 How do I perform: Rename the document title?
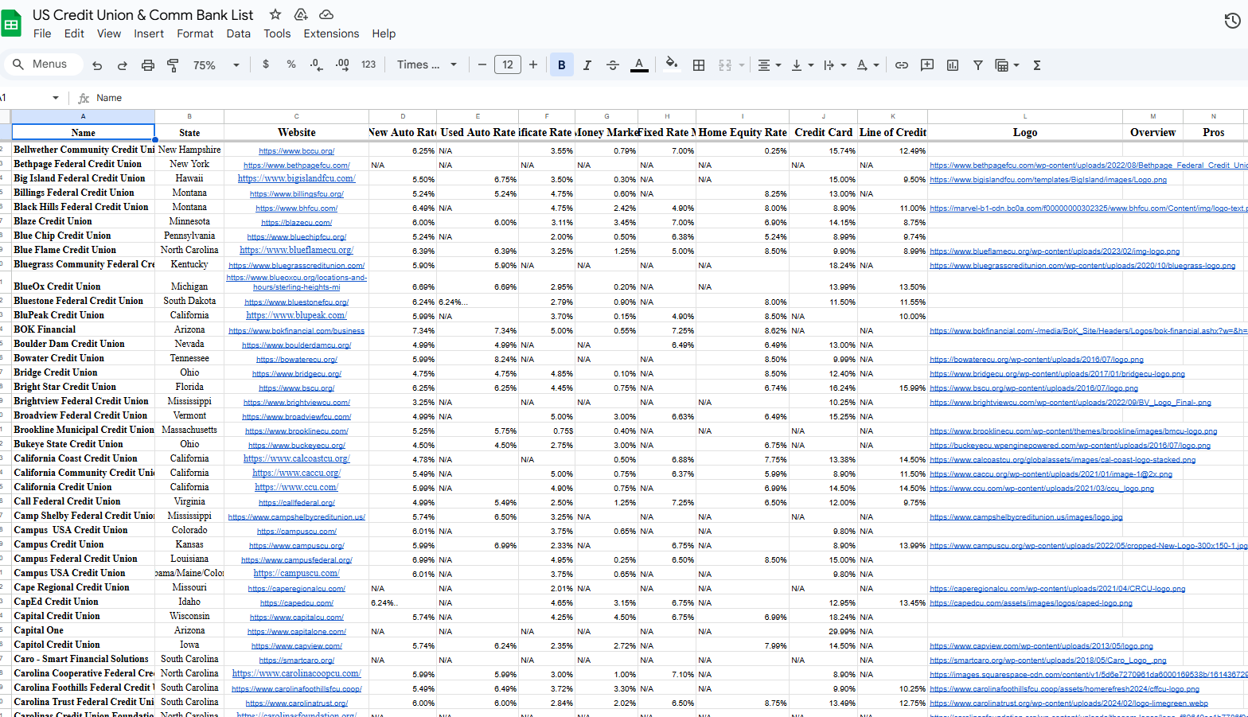[x=142, y=15]
